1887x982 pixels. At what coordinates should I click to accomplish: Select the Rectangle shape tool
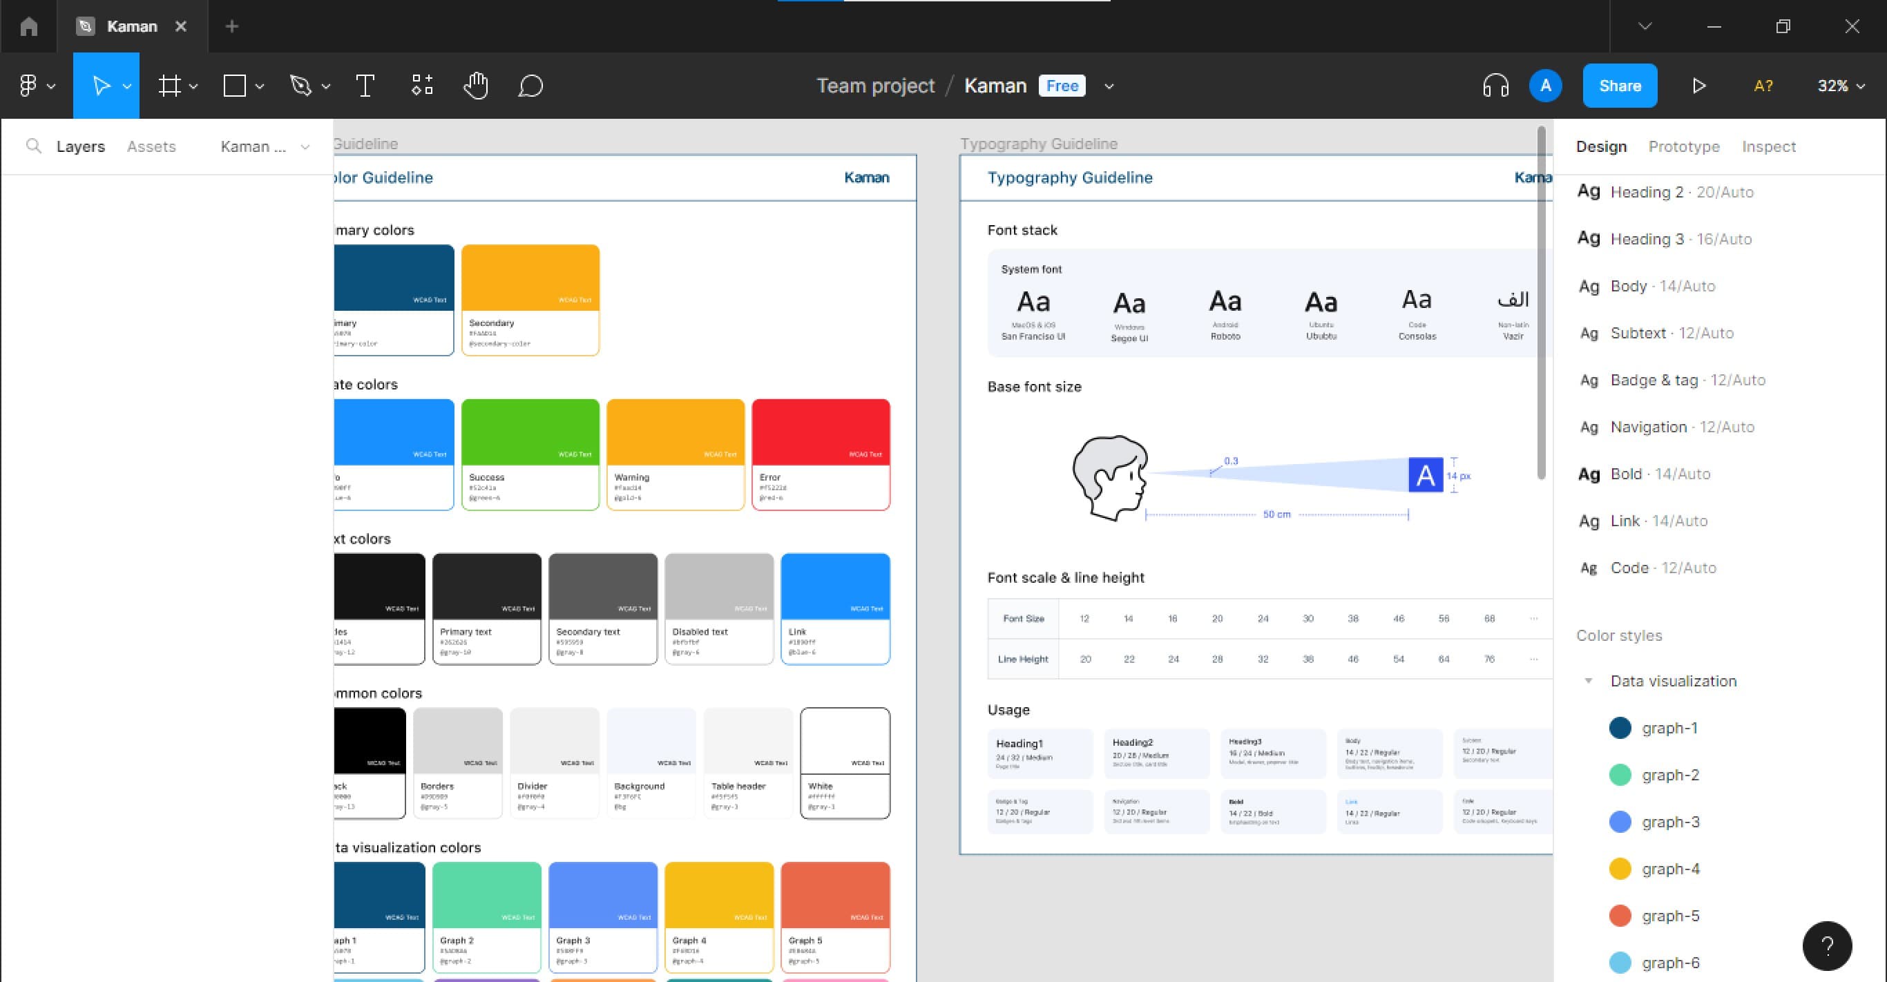pyautogui.click(x=234, y=86)
